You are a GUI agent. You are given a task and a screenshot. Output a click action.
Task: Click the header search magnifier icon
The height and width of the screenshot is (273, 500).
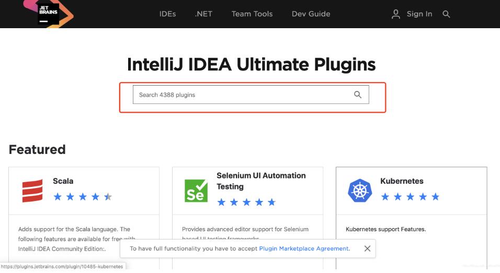pyautogui.click(x=446, y=14)
